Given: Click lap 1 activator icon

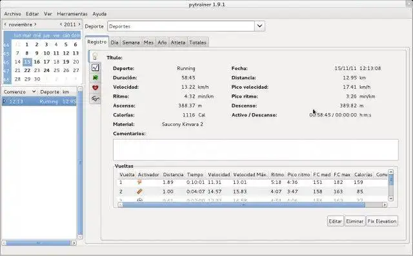Looking at the screenshot, I should pyautogui.click(x=139, y=182).
